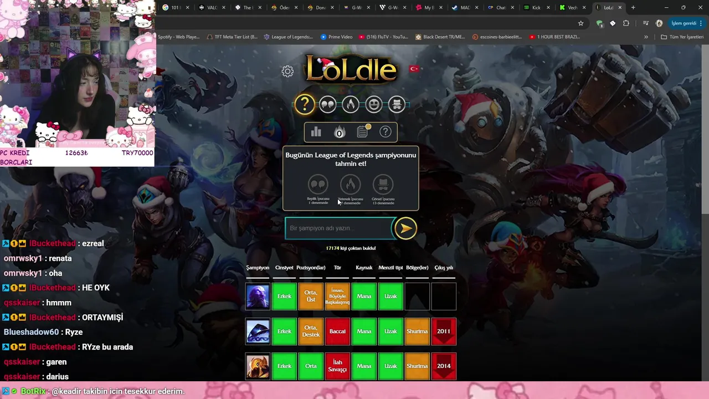Click the 2011 release year cell

(x=444, y=331)
